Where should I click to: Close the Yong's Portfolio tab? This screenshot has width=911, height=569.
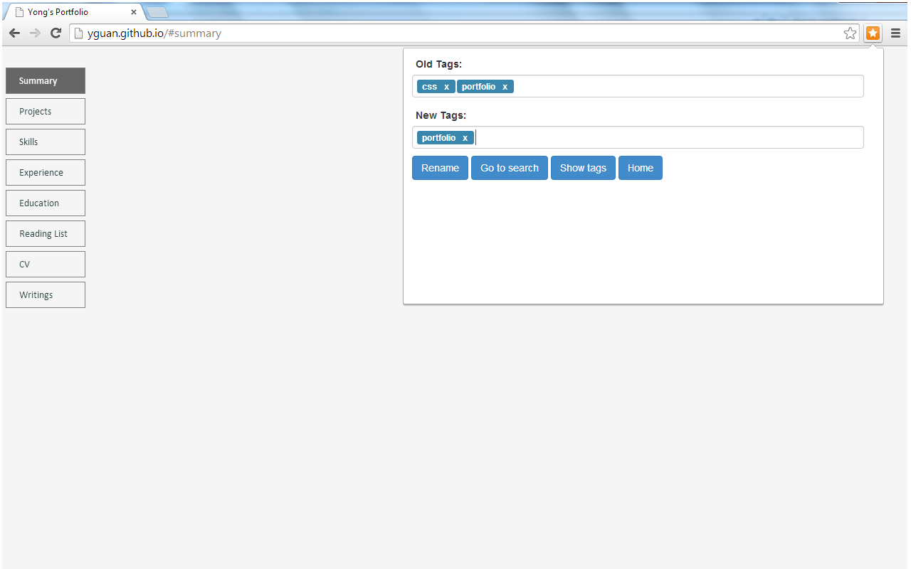[134, 12]
